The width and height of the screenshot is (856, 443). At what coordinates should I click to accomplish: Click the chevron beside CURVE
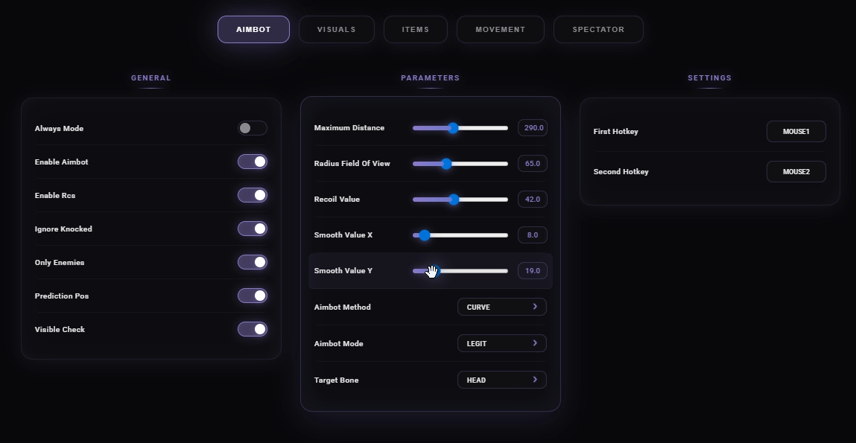click(535, 307)
